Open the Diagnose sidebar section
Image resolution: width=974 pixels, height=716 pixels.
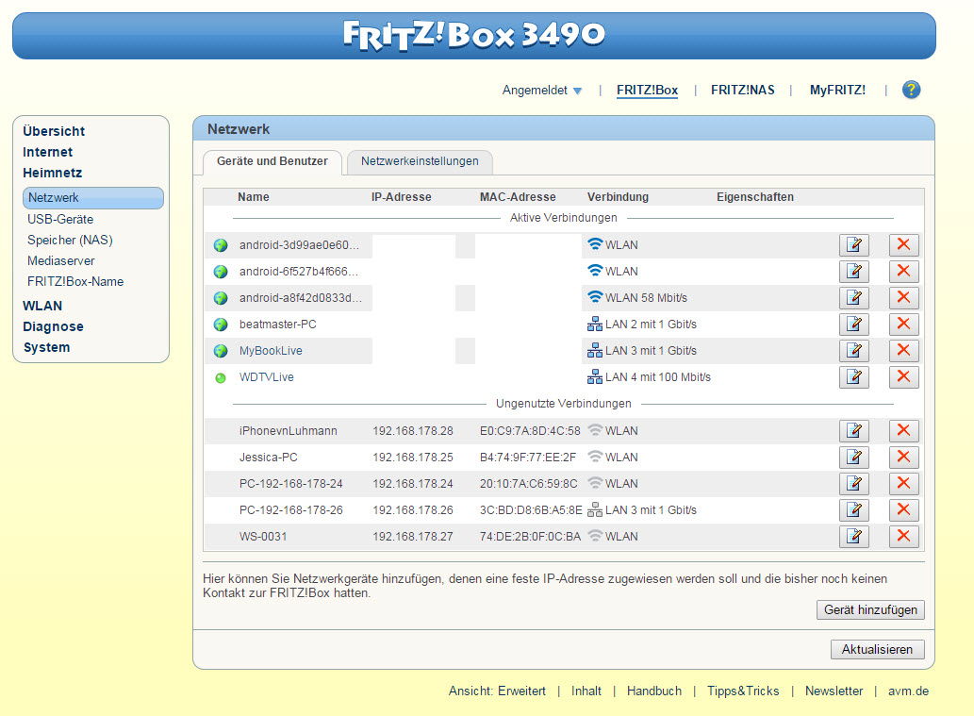[53, 327]
